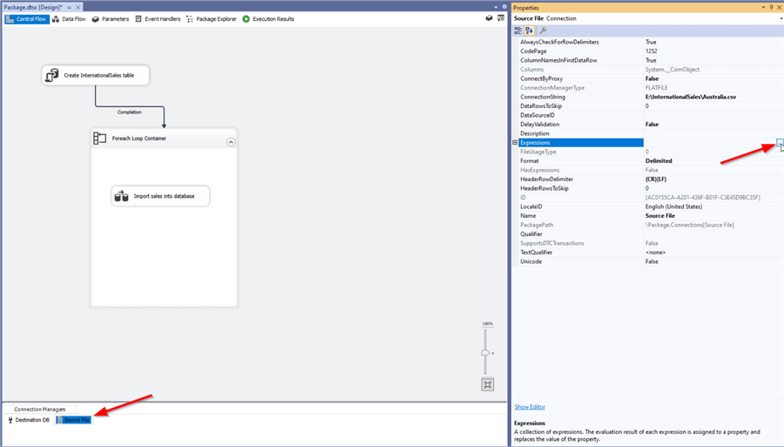Open the Execution Results tab
Viewport: 784px width, 447px height.
click(268, 18)
